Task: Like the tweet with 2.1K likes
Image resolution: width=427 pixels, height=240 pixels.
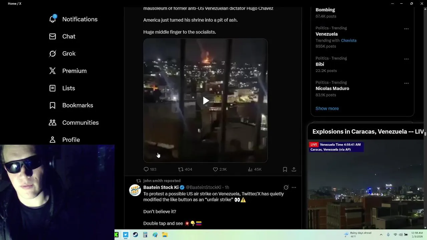Action: tap(216, 169)
